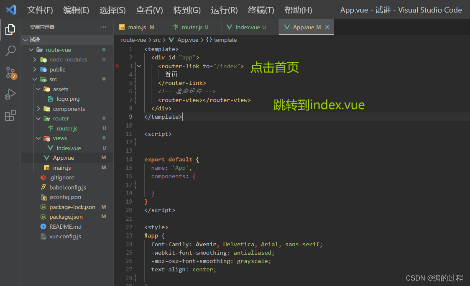This screenshot has width=470, height=286.
Task: Switch to the router.js editor tab
Action: (x=194, y=27)
